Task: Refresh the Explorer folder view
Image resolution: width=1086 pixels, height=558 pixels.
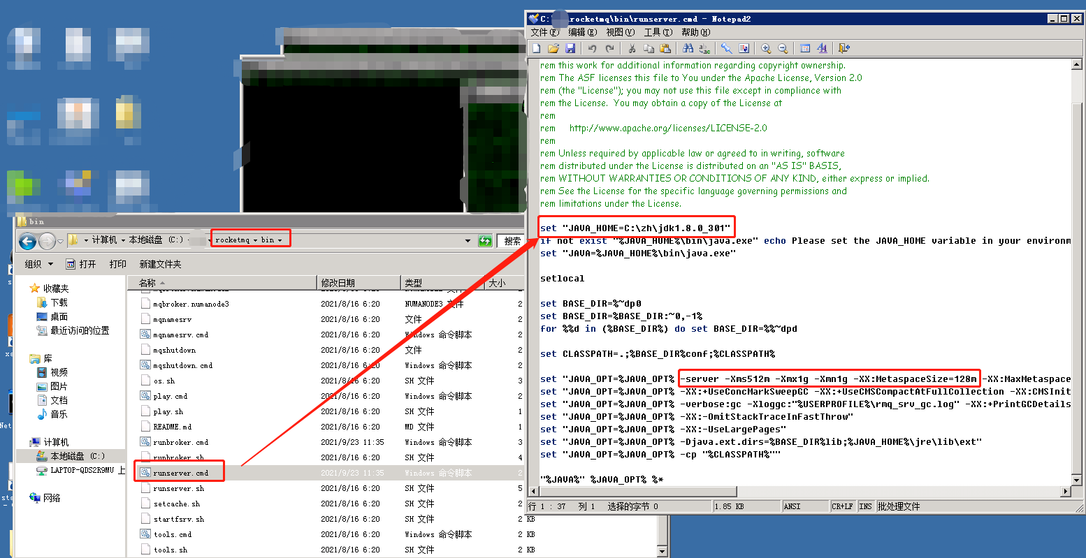Action: [x=485, y=241]
